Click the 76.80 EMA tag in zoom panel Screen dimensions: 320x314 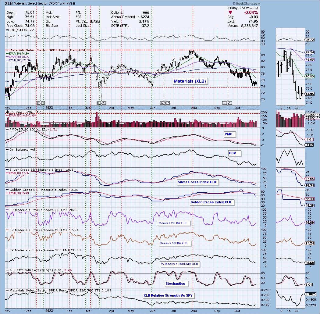(x=310, y=76)
